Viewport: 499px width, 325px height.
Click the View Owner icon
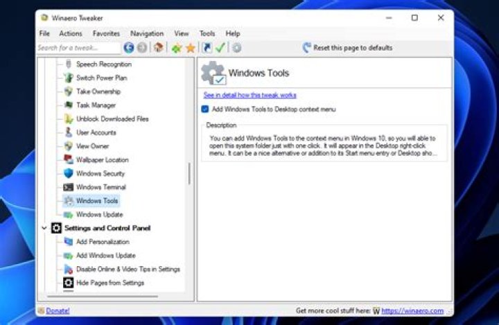tap(68, 146)
